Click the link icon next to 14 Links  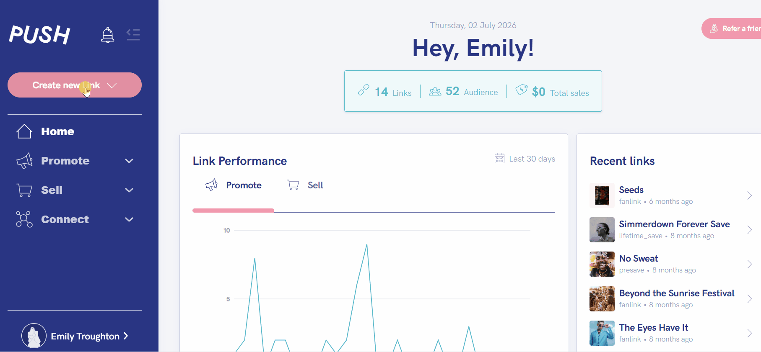pos(364,90)
